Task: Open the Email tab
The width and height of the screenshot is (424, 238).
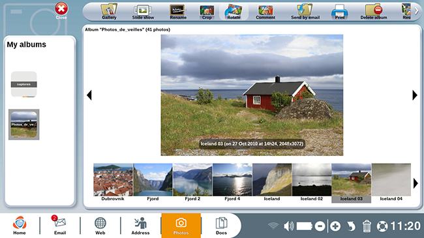Action: click(60, 226)
